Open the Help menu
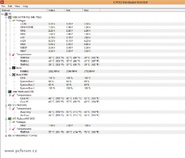The image size is (185, 158). point(25,6)
